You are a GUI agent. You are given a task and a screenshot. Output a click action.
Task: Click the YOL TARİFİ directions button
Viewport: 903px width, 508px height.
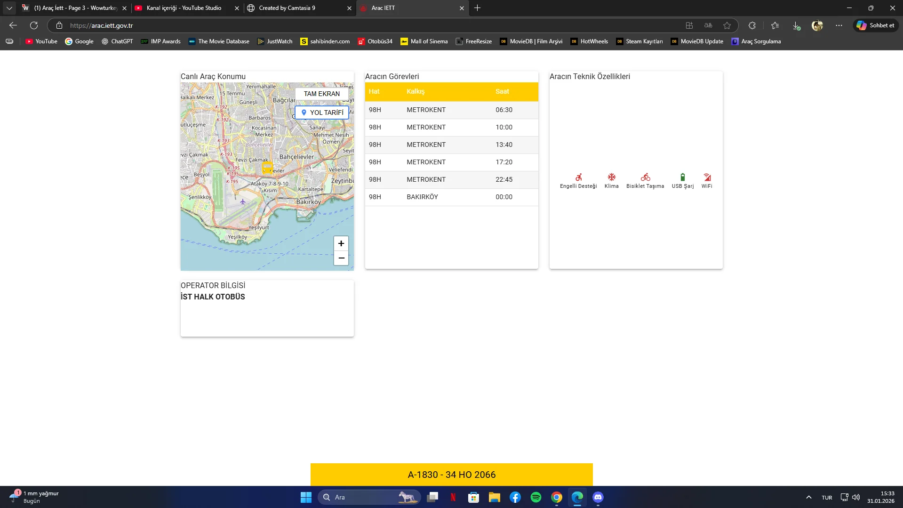point(322,113)
